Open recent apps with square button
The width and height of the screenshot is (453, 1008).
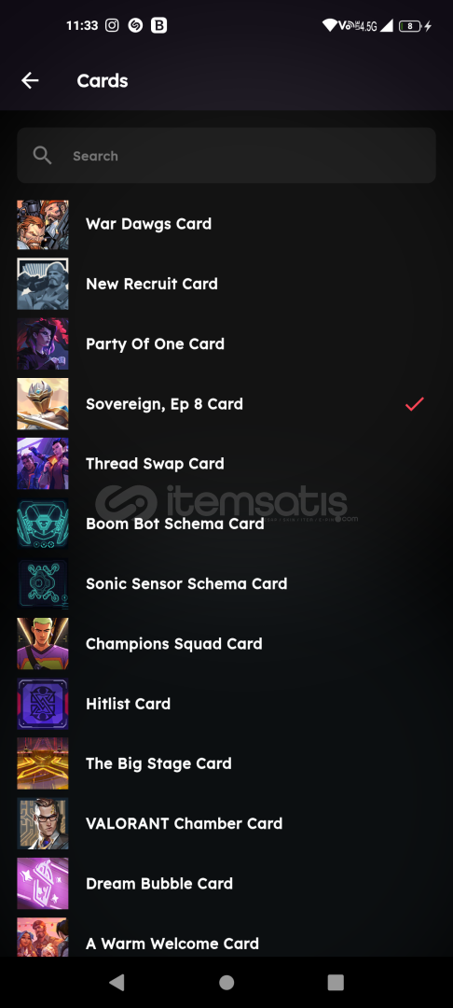tap(336, 982)
